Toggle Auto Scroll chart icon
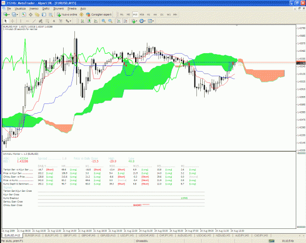This screenshot has height=243, width=306. [118, 21]
